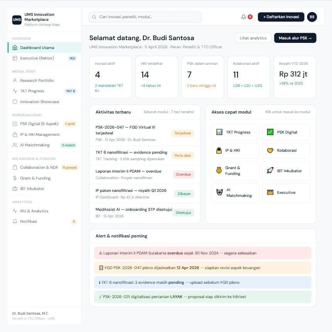Click Daftarkan Inovasi button
Image resolution: width=332 pixels, height=332 pixels.
[281, 17]
